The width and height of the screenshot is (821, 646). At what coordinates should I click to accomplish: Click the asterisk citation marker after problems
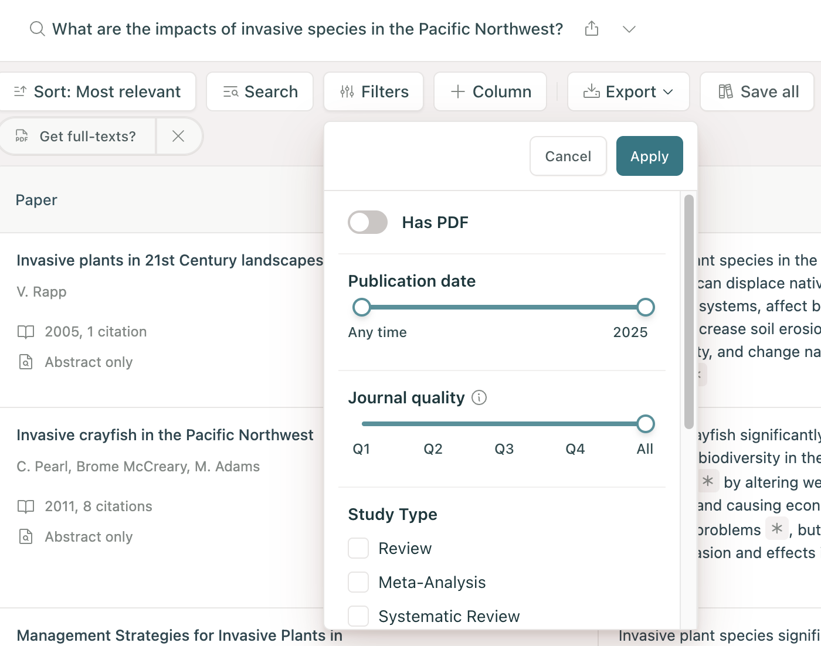coord(777,529)
